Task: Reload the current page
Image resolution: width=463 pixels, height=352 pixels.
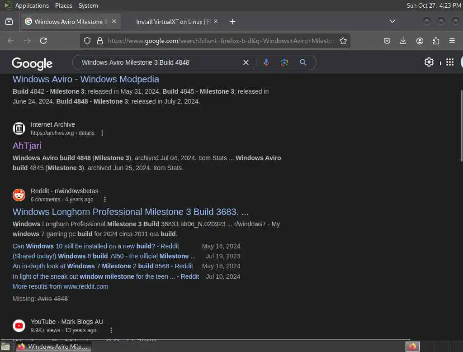Action: click(x=43, y=41)
